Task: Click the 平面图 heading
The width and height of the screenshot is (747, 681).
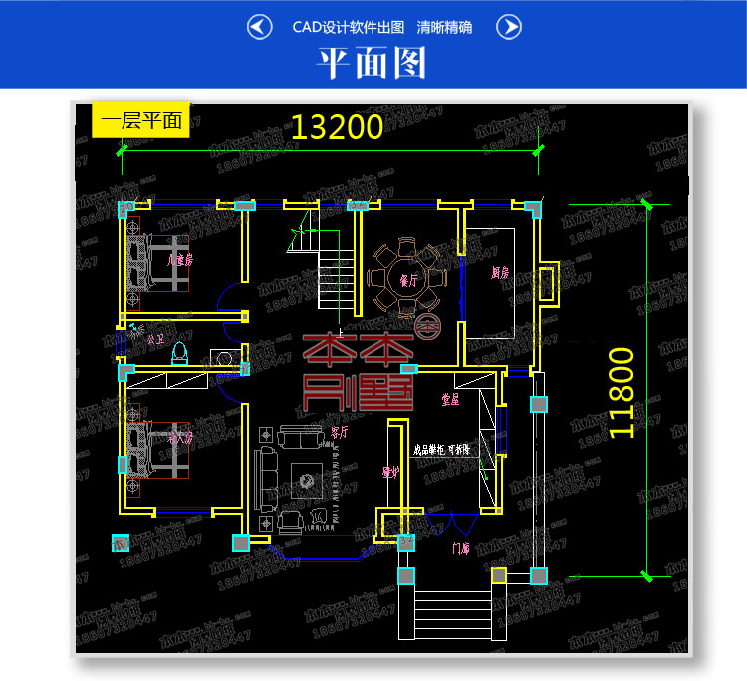Action: click(x=372, y=62)
